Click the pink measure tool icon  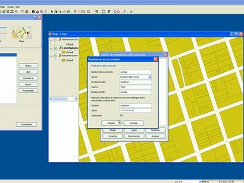(41, 11)
